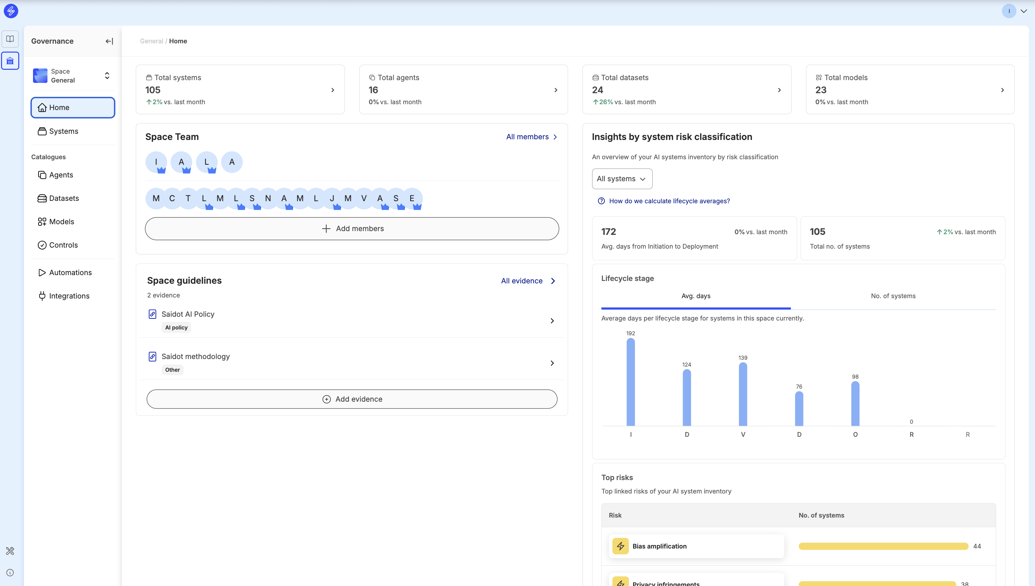Click first team avatar I with crown
This screenshot has width=1035, height=586.
coord(156,162)
